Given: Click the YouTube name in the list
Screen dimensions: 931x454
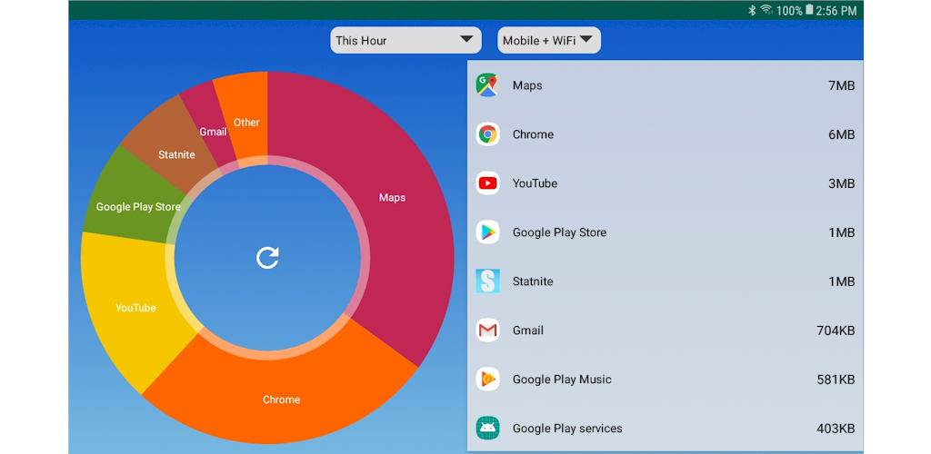Looking at the screenshot, I should pos(535,183).
